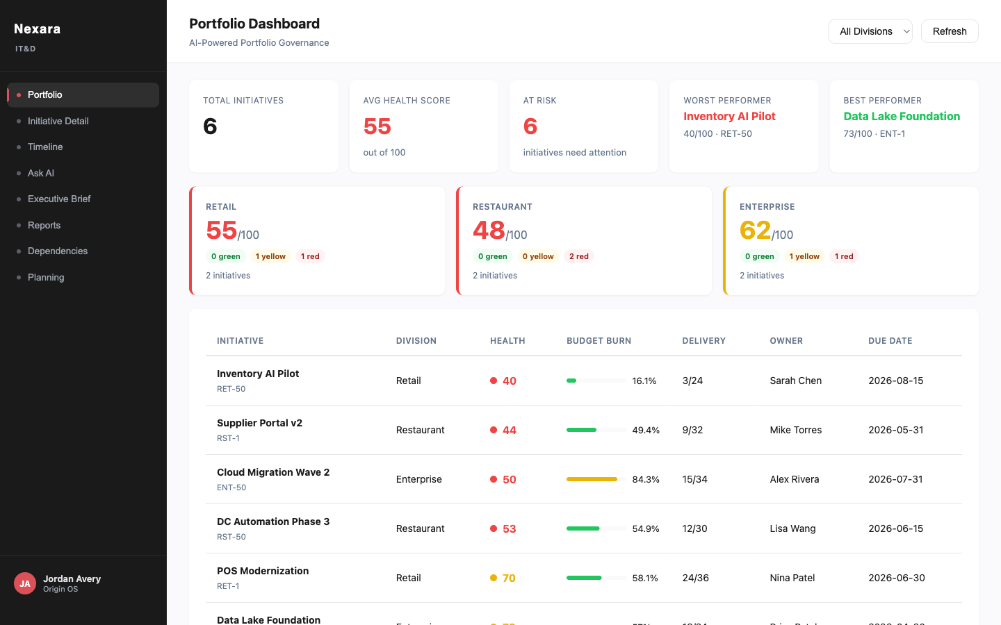
Task: Sort by the Budget Burn column header
Action: click(x=599, y=341)
